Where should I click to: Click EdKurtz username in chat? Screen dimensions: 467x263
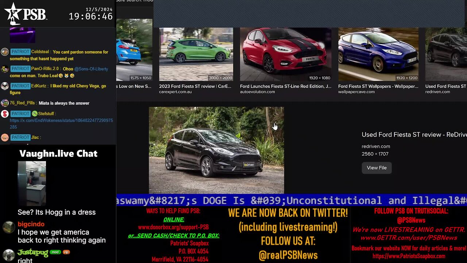[x=39, y=86]
